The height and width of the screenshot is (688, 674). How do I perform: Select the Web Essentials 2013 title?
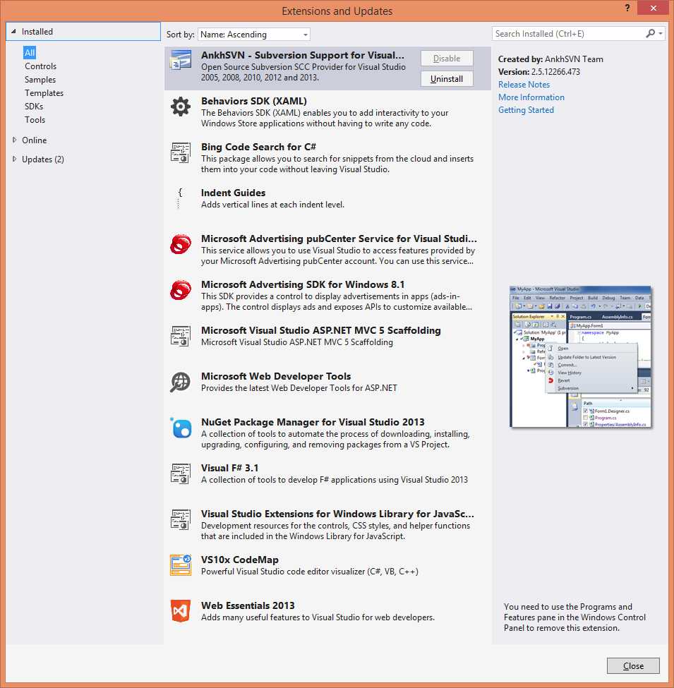[x=248, y=605]
